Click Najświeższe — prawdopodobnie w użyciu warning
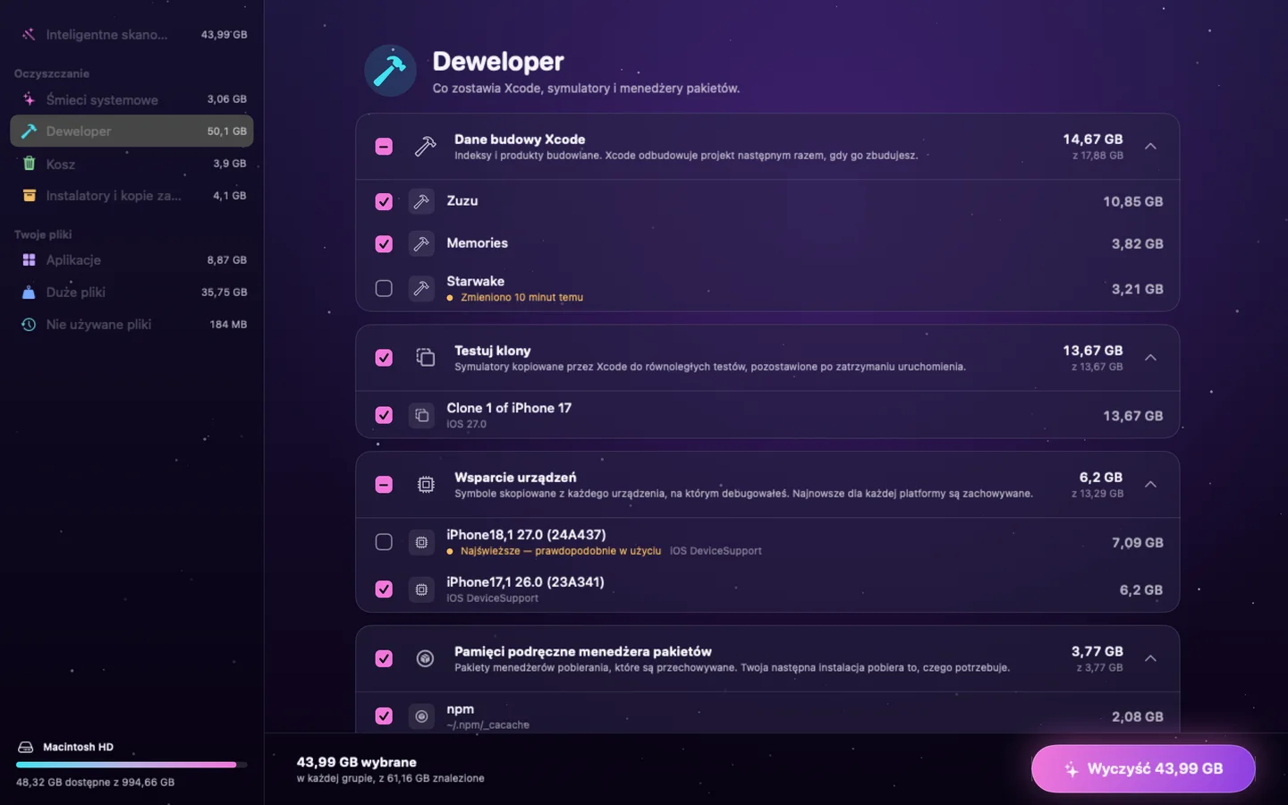Viewport: 1288px width, 805px height. (x=560, y=551)
